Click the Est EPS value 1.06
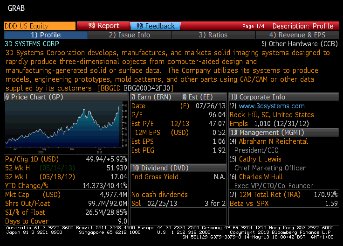343x246 pixels. coord(219,141)
